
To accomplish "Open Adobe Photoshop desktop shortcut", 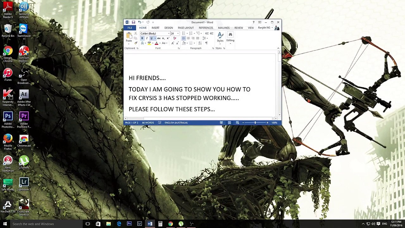I will [x=8, y=120].
